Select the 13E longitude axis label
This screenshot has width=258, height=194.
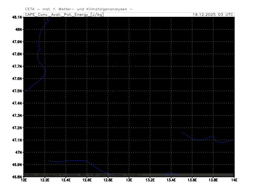click(129, 180)
